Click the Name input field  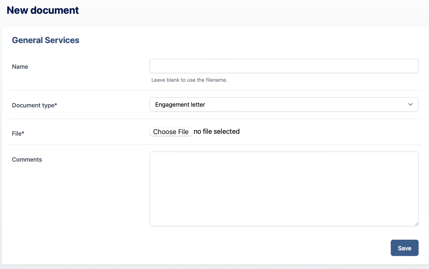click(x=284, y=66)
